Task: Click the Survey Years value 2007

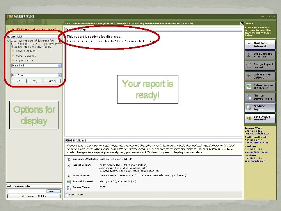Action: click(x=103, y=187)
